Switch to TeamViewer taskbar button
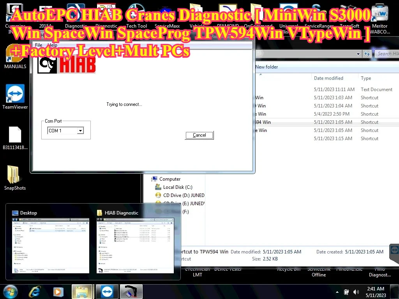Screen dimensions: 399x299 click(x=107, y=292)
